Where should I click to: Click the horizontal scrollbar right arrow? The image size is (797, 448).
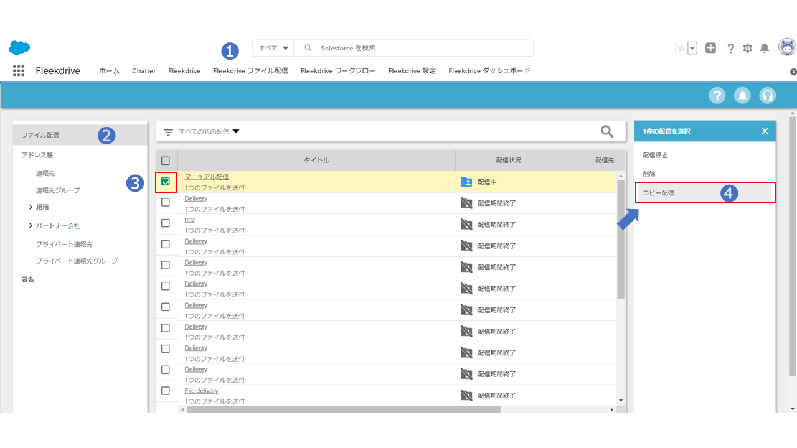tap(612, 409)
